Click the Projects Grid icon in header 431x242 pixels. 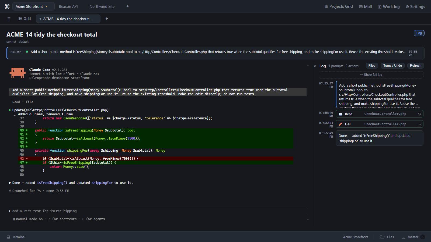click(326, 6)
